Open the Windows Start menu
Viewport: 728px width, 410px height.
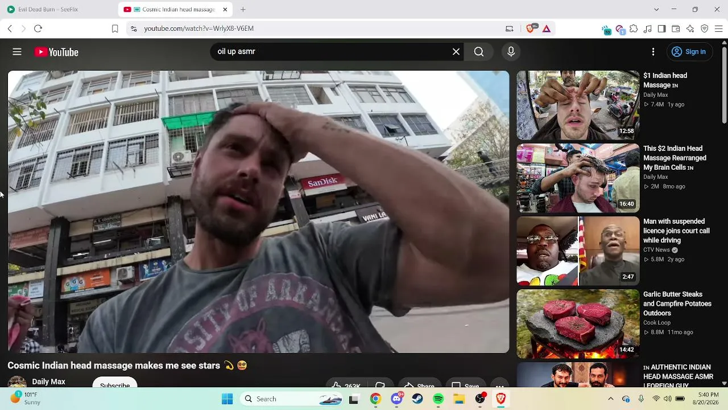tap(227, 399)
